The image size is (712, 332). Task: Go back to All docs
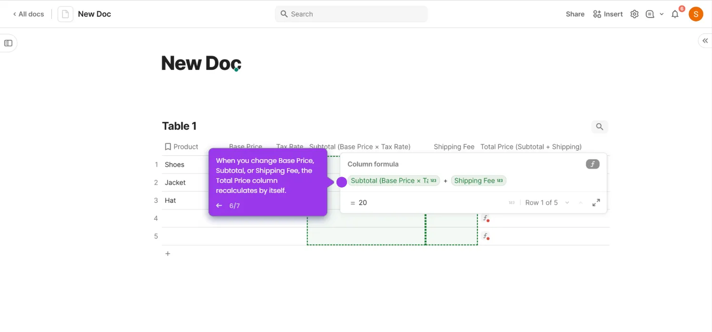click(x=29, y=14)
